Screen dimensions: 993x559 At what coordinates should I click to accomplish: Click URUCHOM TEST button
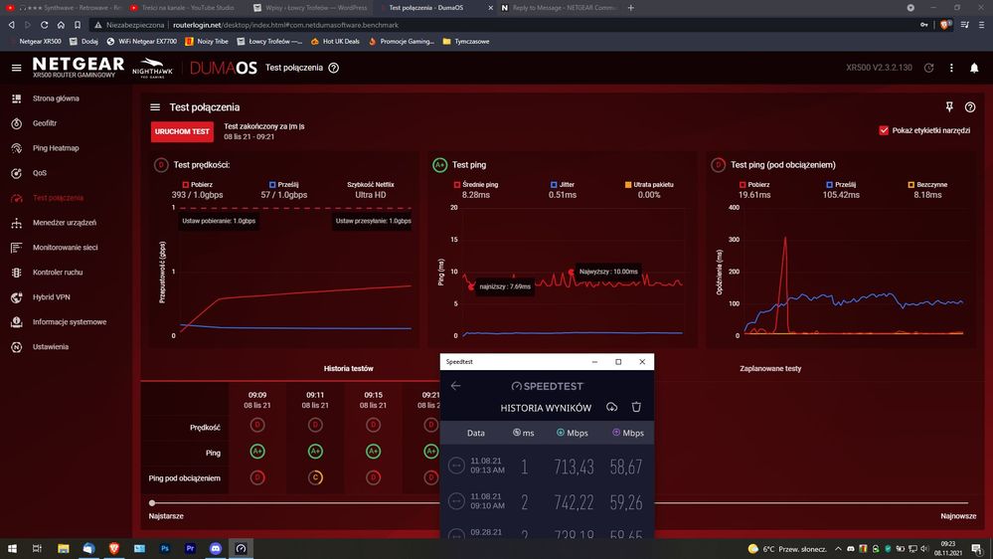point(182,132)
